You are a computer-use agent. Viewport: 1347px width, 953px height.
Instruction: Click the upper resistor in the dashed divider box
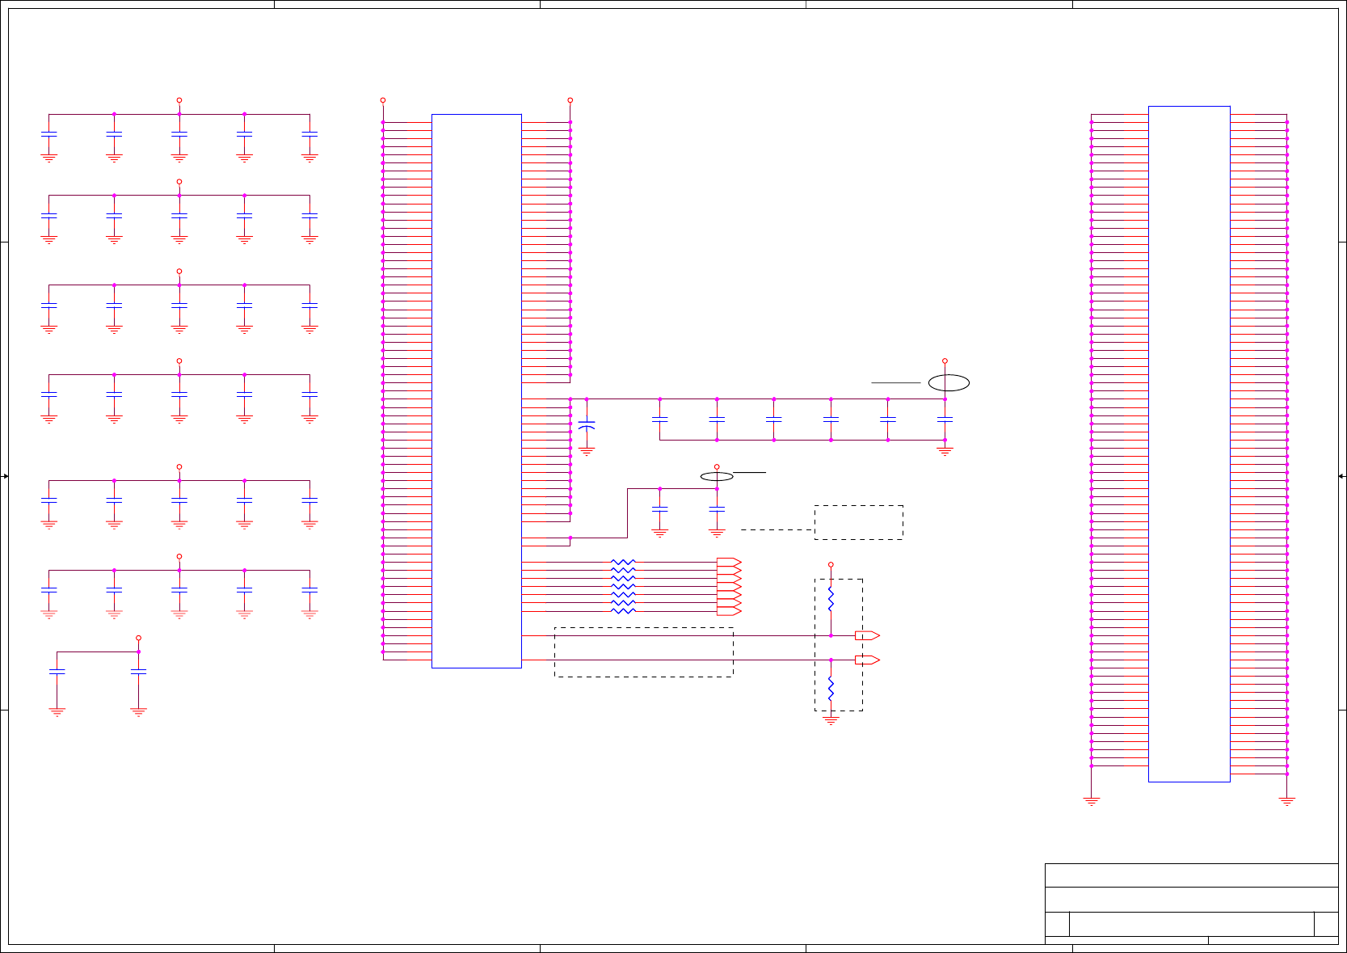coord(831,600)
